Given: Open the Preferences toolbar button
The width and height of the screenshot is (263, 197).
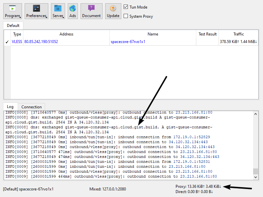Looking at the screenshot, I should pyautogui.click(x=36, y=11).
